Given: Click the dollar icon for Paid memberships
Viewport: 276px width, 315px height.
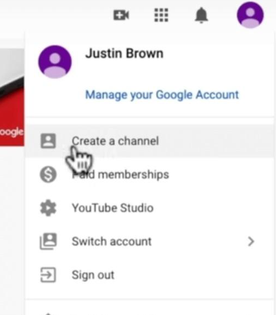Looking at the screenshot, I should click(48, 175).
